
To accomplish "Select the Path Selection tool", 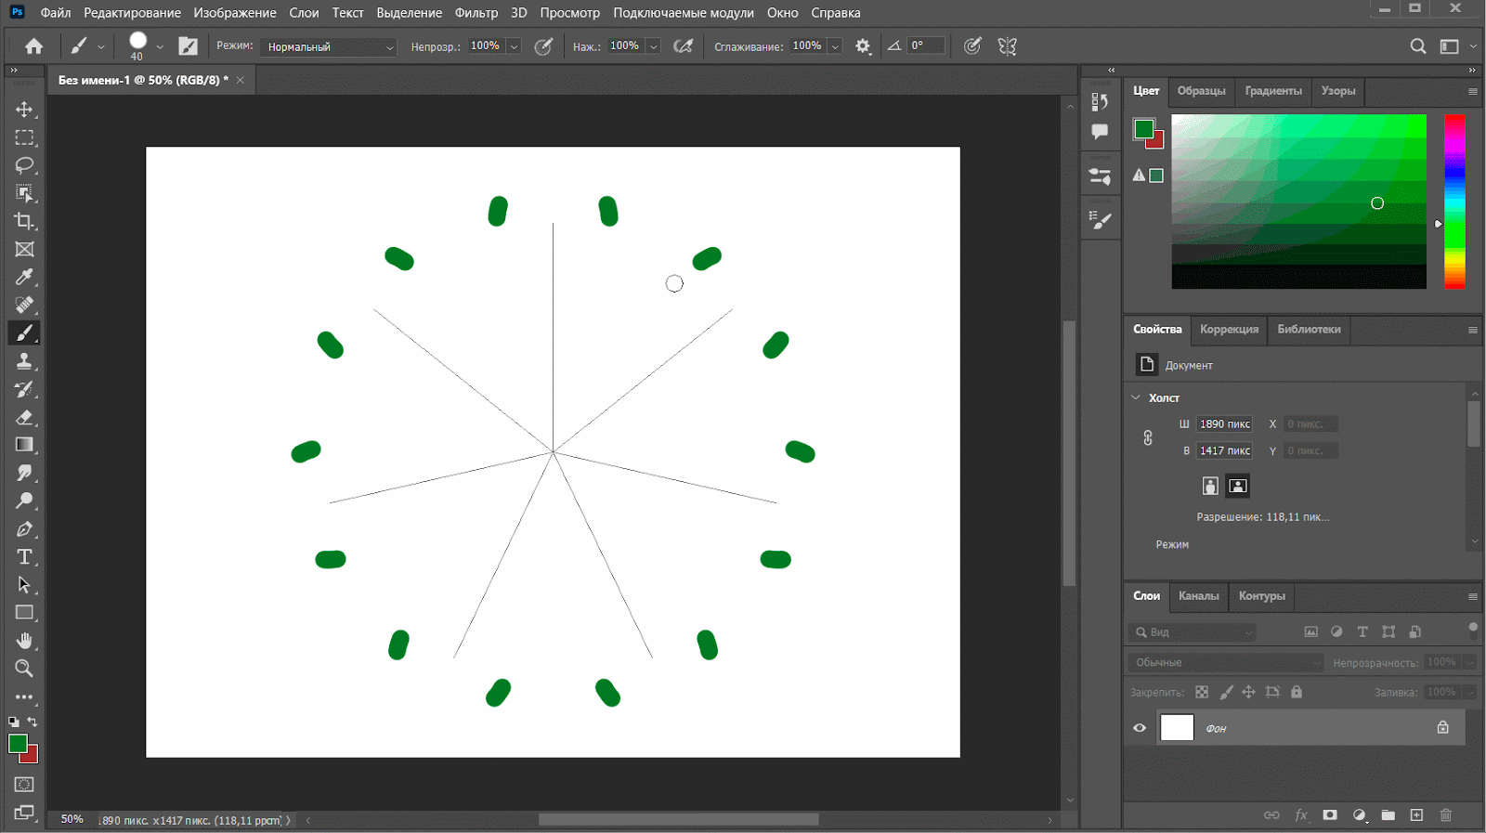I will (24, 585).
